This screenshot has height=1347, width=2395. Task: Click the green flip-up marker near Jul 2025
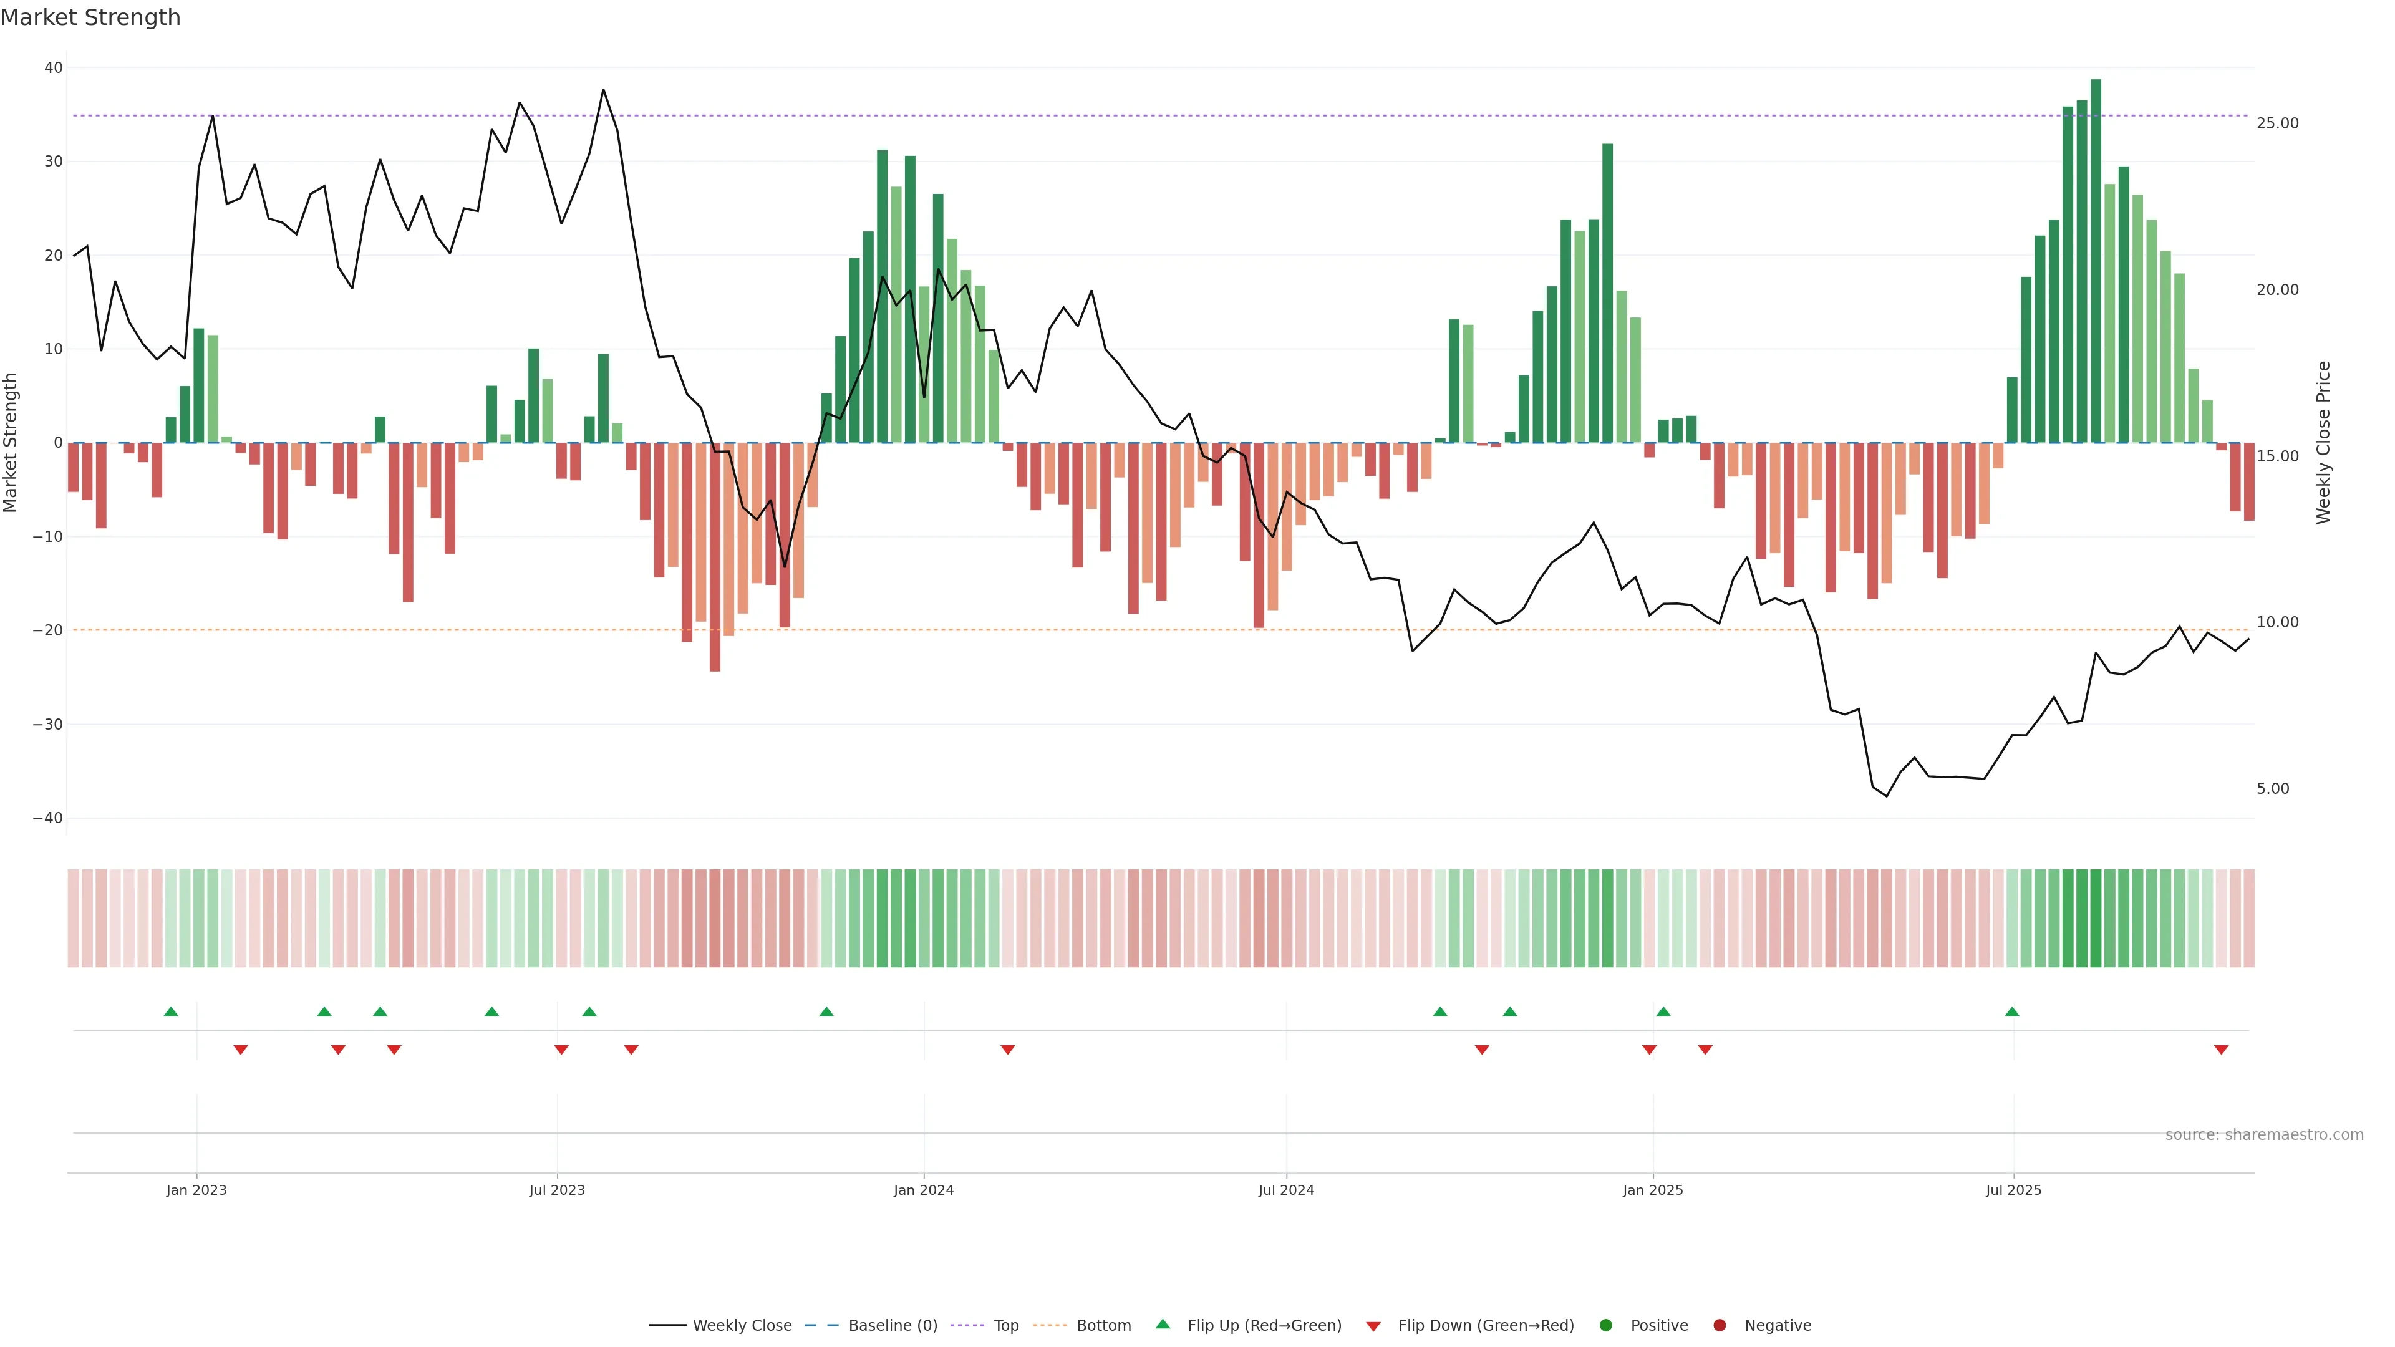(2012, 1011)
